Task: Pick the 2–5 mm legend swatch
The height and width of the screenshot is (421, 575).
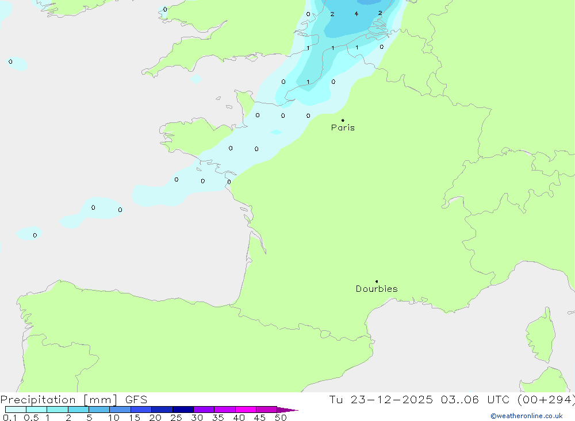Action: (78, 410)
